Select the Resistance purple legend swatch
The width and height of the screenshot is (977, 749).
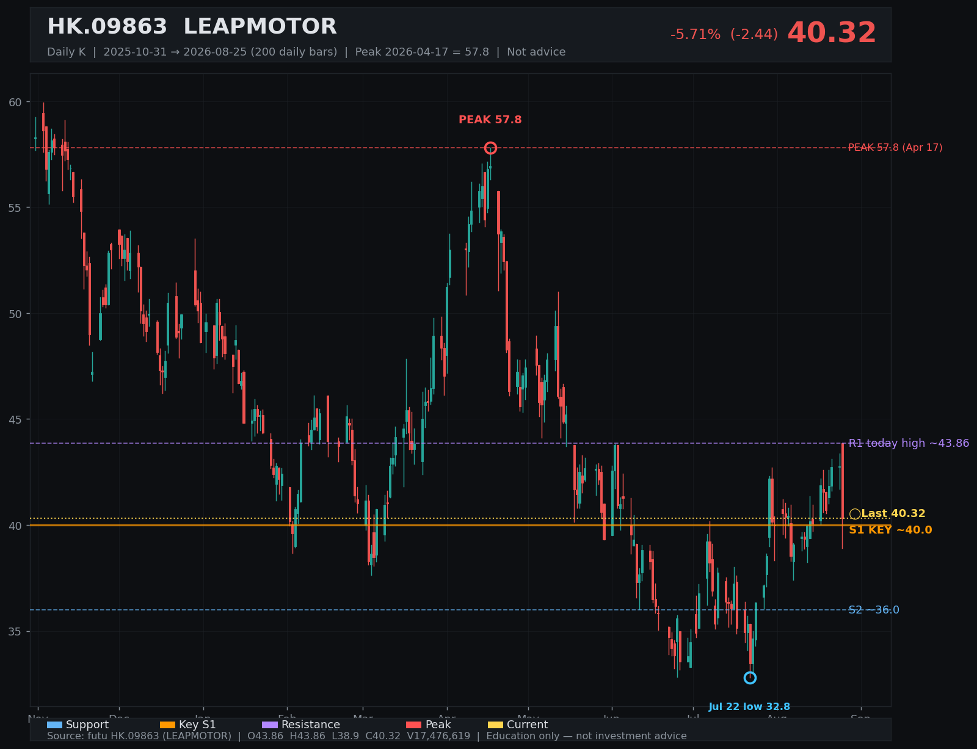pyautogui.click(x=270, y=725)
